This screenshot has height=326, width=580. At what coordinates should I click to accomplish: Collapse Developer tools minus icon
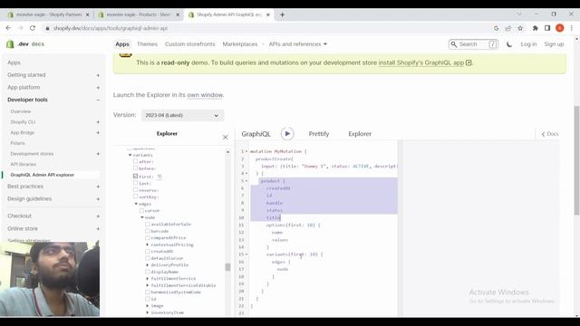pyautogui.click(x=98, y=100)
